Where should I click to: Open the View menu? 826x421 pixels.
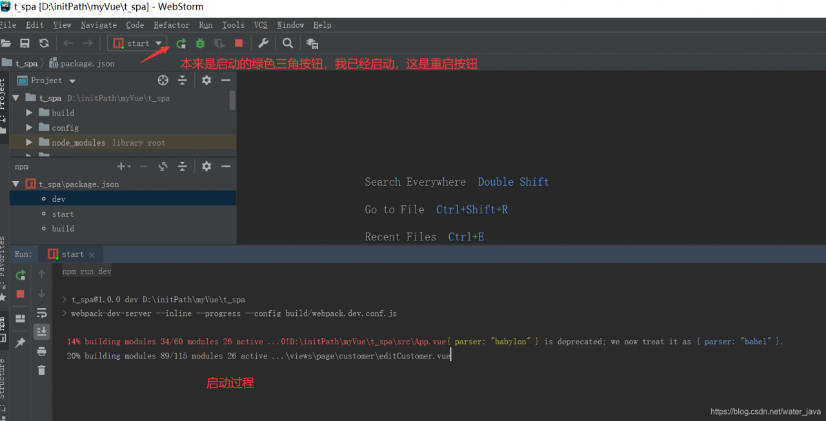click(62, 25)
